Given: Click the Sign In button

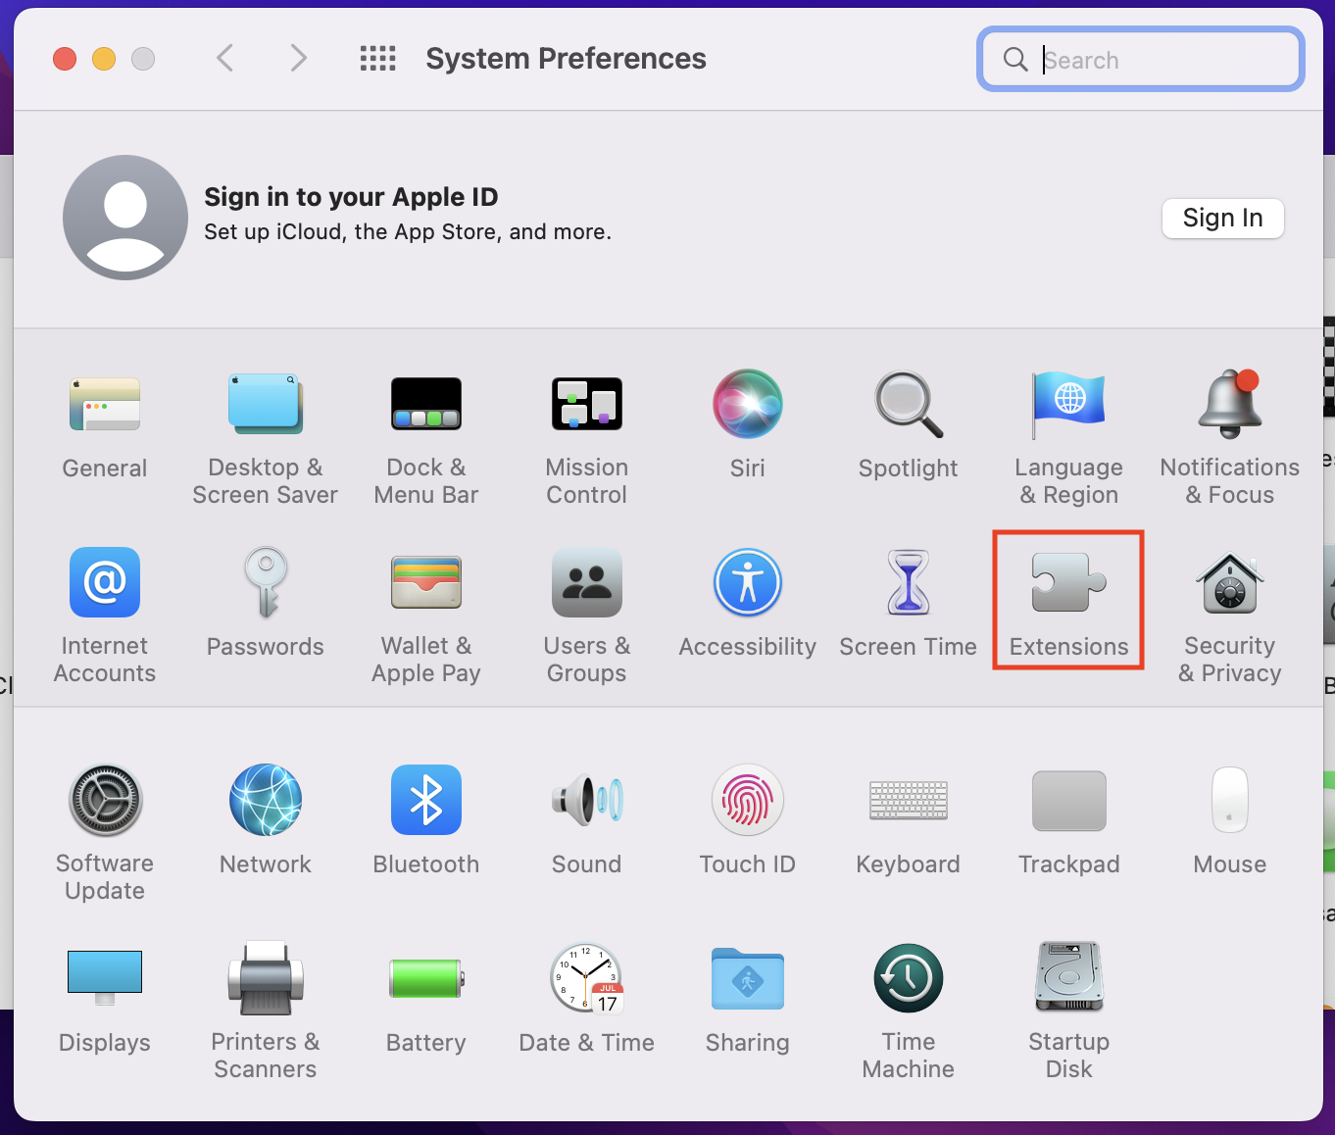Looking at the screenshot, I should click(1223, 218).
